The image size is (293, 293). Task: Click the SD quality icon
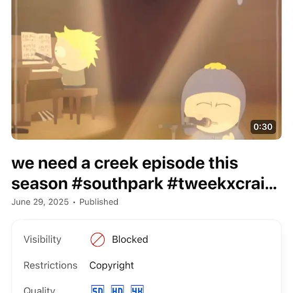pyautogui.click(x=97, y=289)
